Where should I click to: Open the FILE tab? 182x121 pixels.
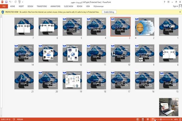pos(4,6)
